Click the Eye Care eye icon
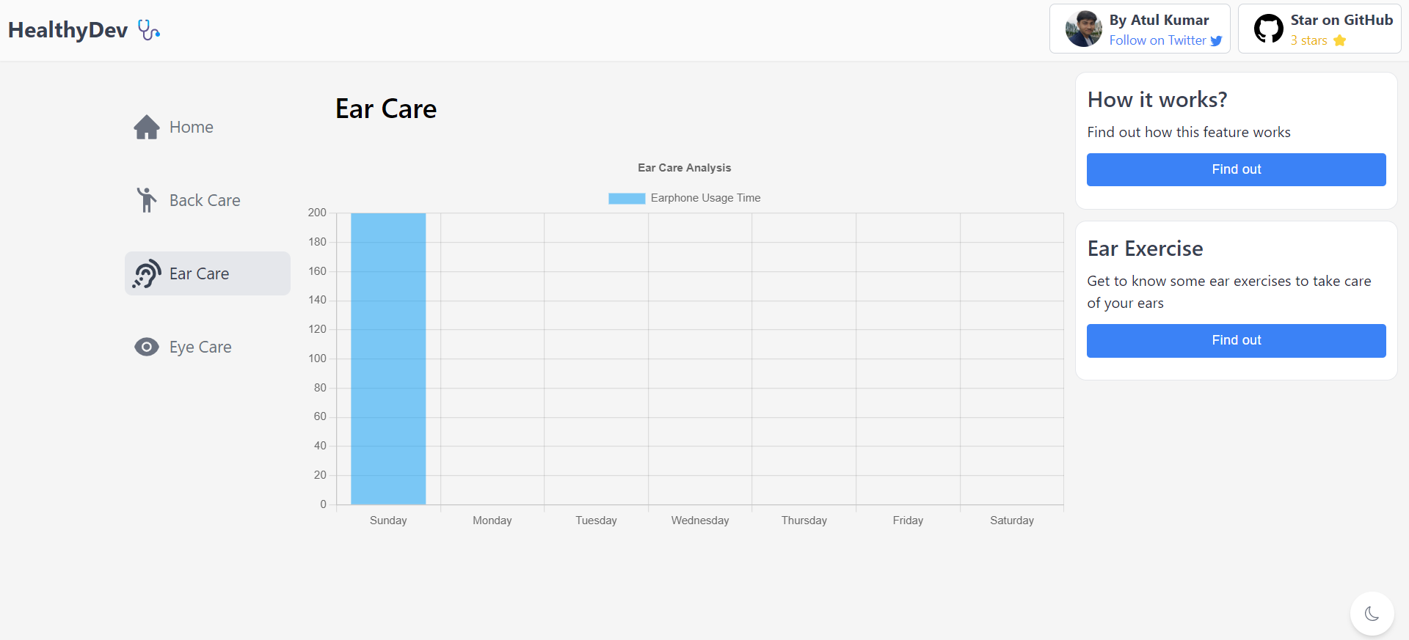 point(147,346)
